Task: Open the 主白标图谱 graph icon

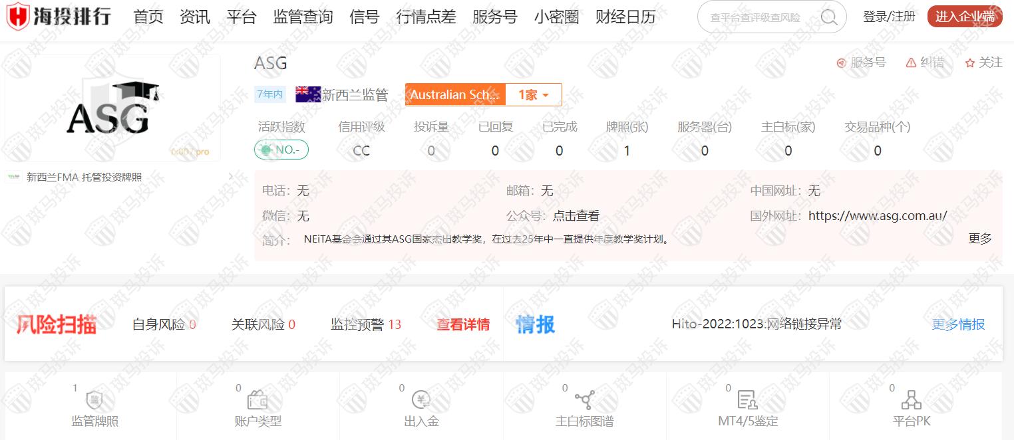Action: click(585, 400)
